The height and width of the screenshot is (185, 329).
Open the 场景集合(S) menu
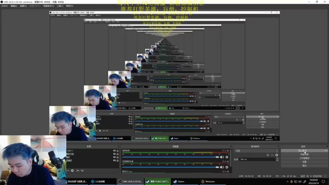pos(49,6)
